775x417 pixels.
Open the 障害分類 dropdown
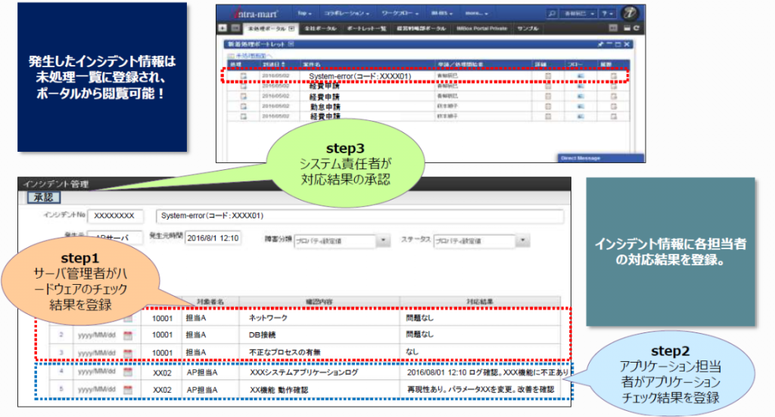click(383, 241)
